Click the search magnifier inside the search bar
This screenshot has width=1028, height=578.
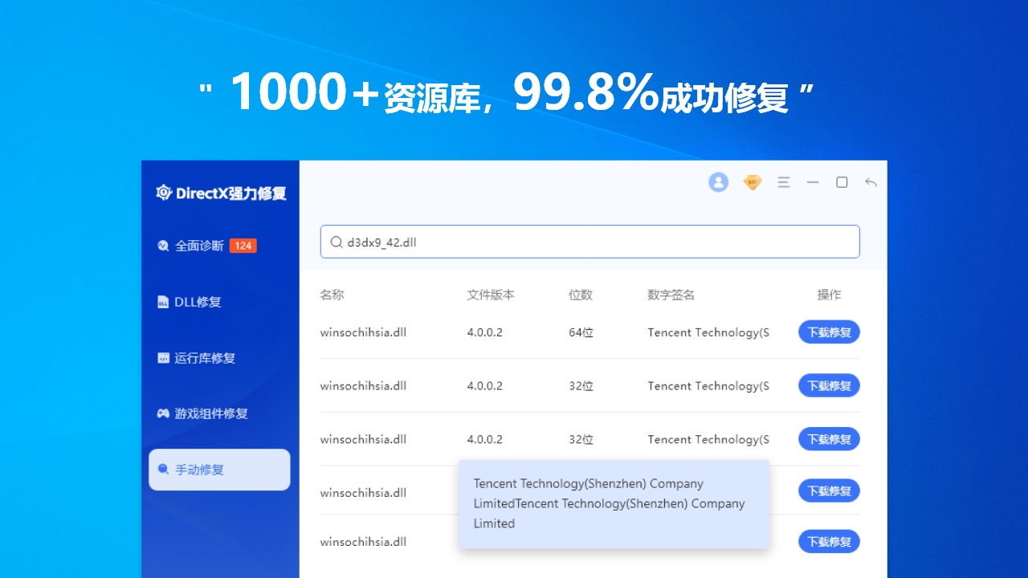336,242
